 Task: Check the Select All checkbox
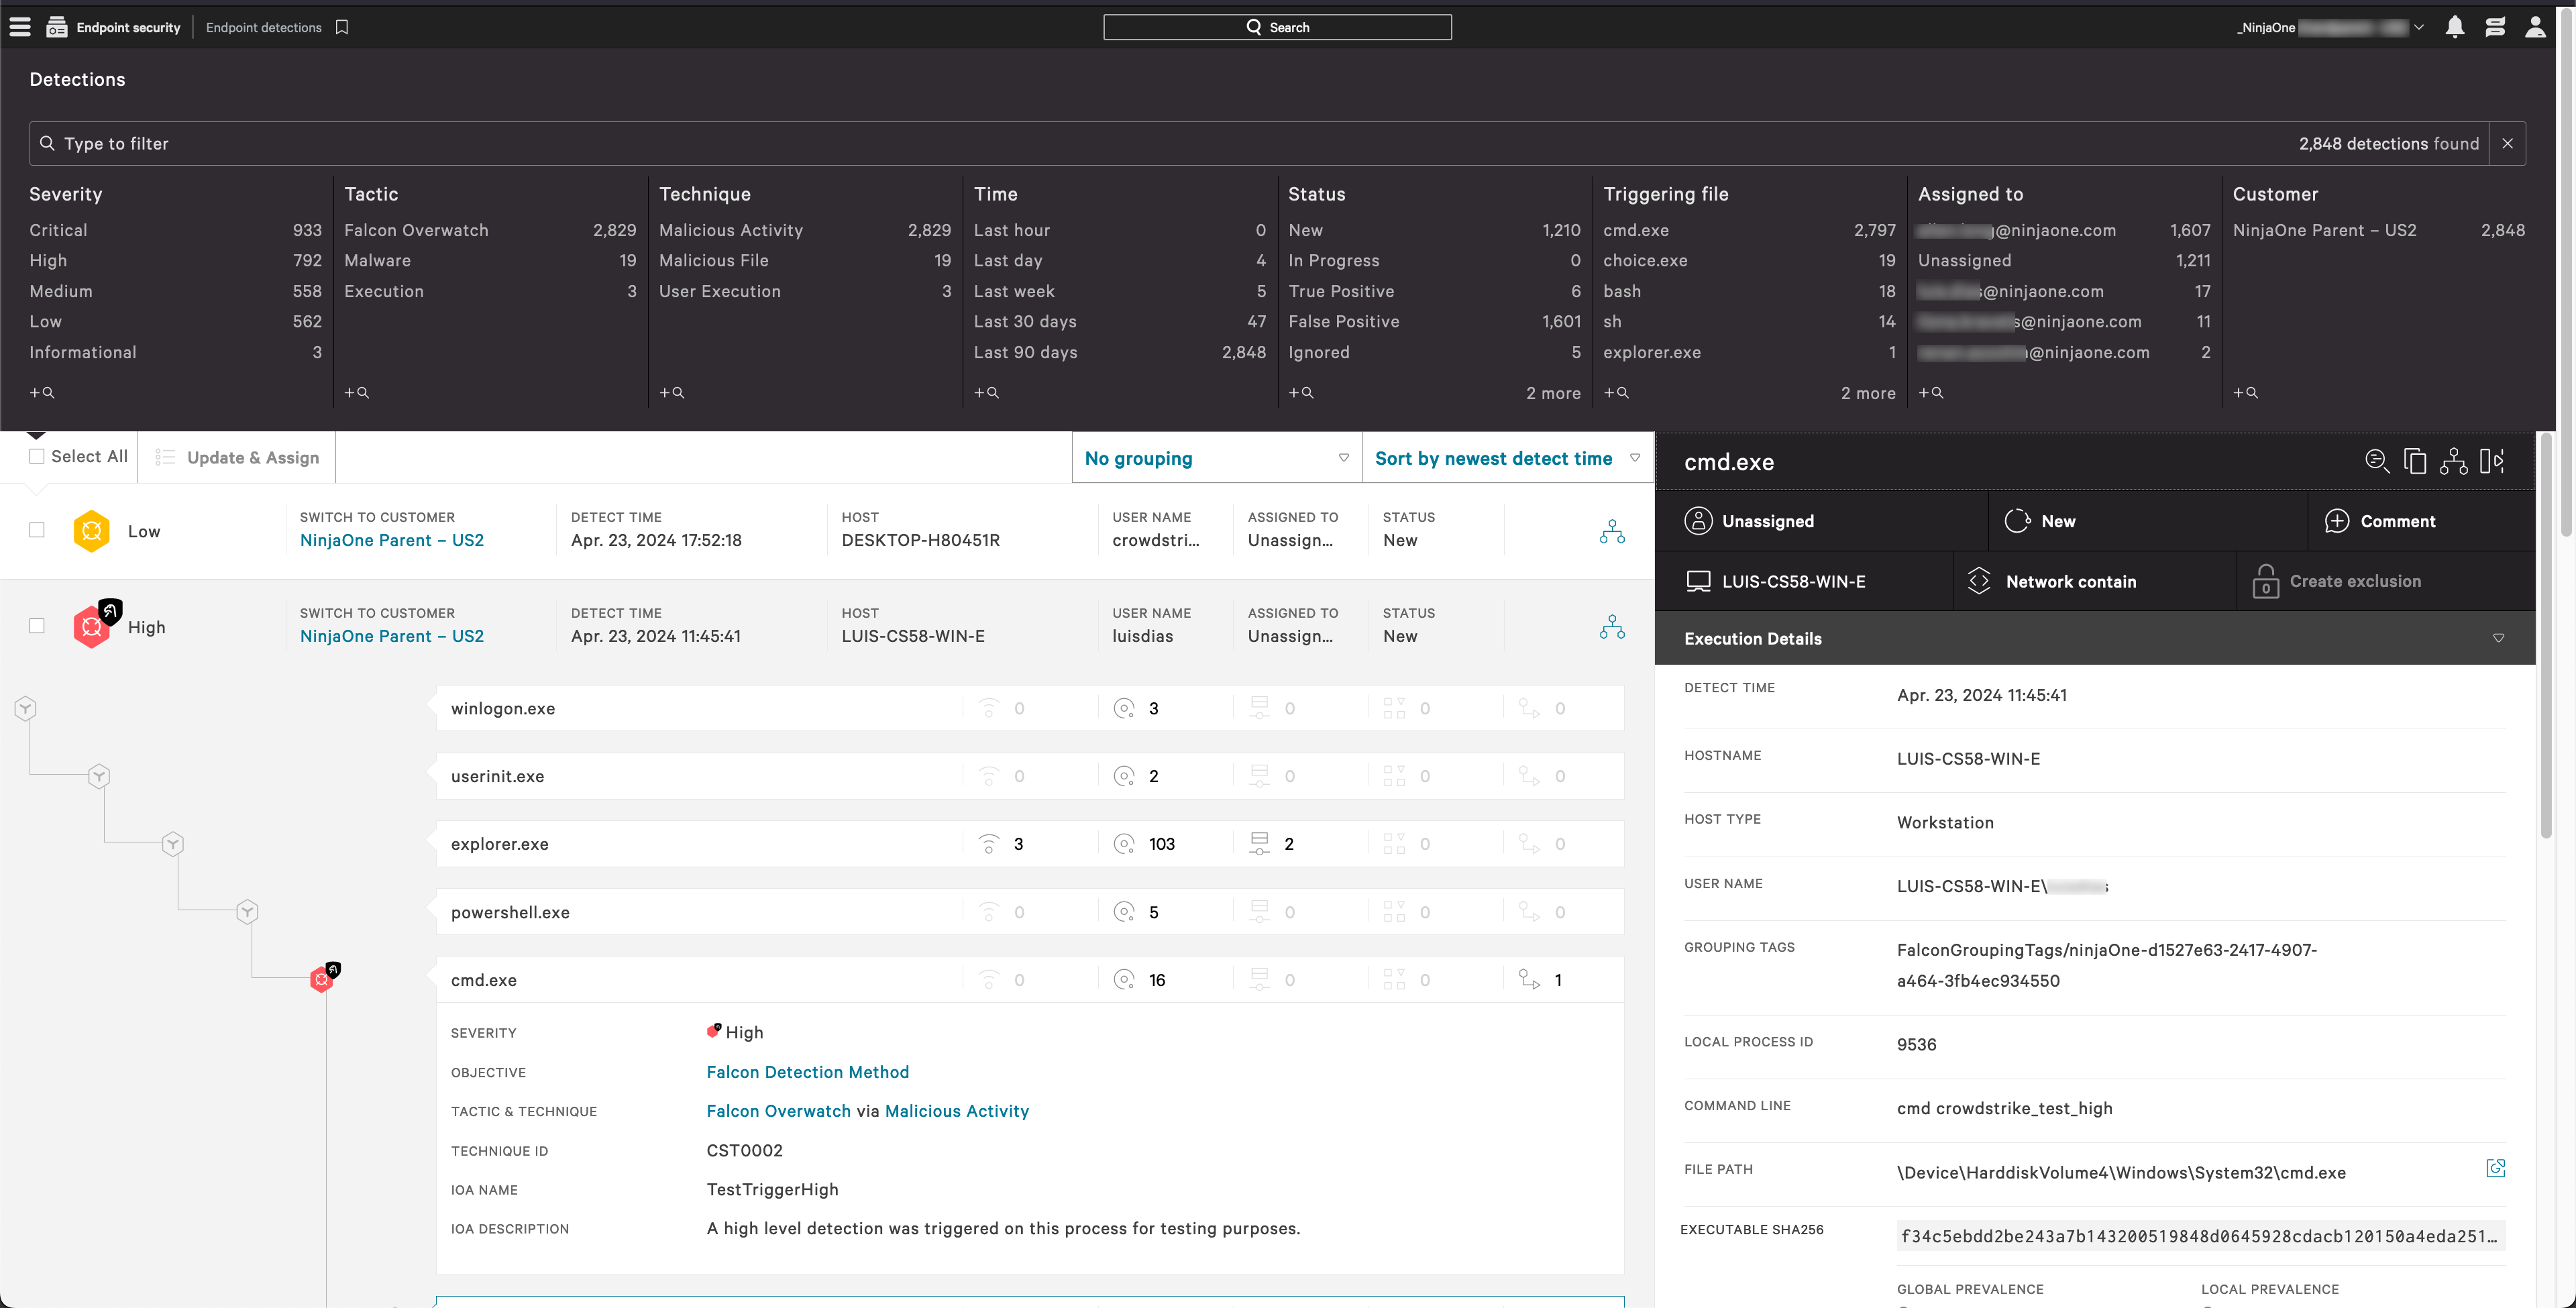(37, 456)
